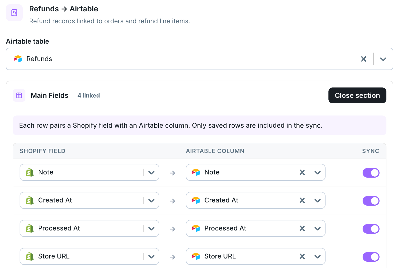The width and height of the screenshot is (397, 268).
Task: Click the Main Fields table grid icon
Action: coord(19,95)
